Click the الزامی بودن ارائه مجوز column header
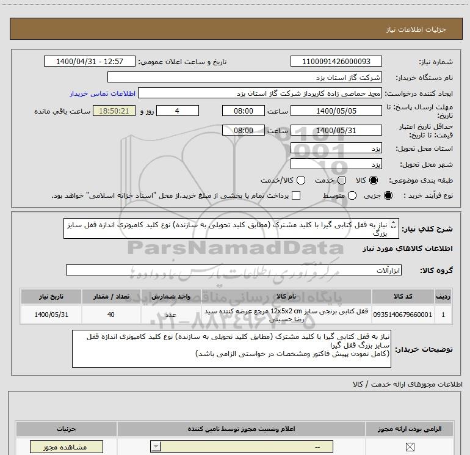 tap(410, 429)
